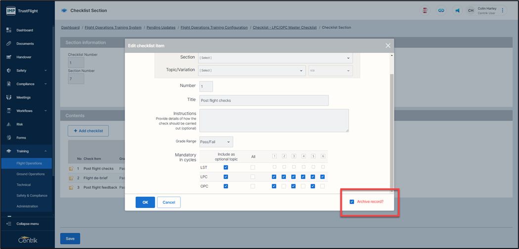Open the chain link icon in header
This screenshot has height=249, width=519.
click(441, 10)
